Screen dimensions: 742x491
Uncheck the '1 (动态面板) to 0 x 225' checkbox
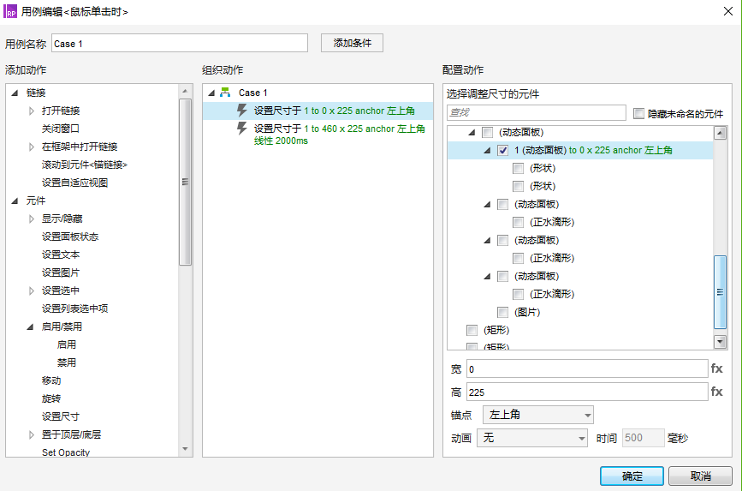pos(502,150)
